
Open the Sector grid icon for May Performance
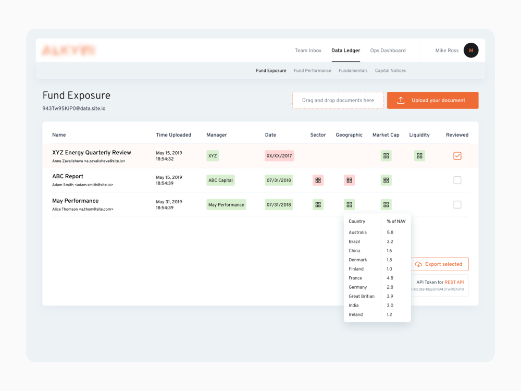point(318,204)
